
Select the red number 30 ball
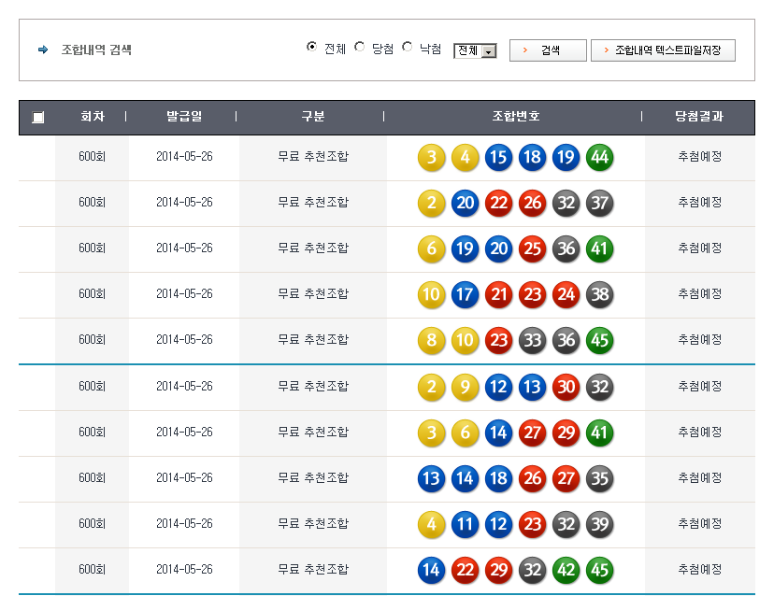566,387
